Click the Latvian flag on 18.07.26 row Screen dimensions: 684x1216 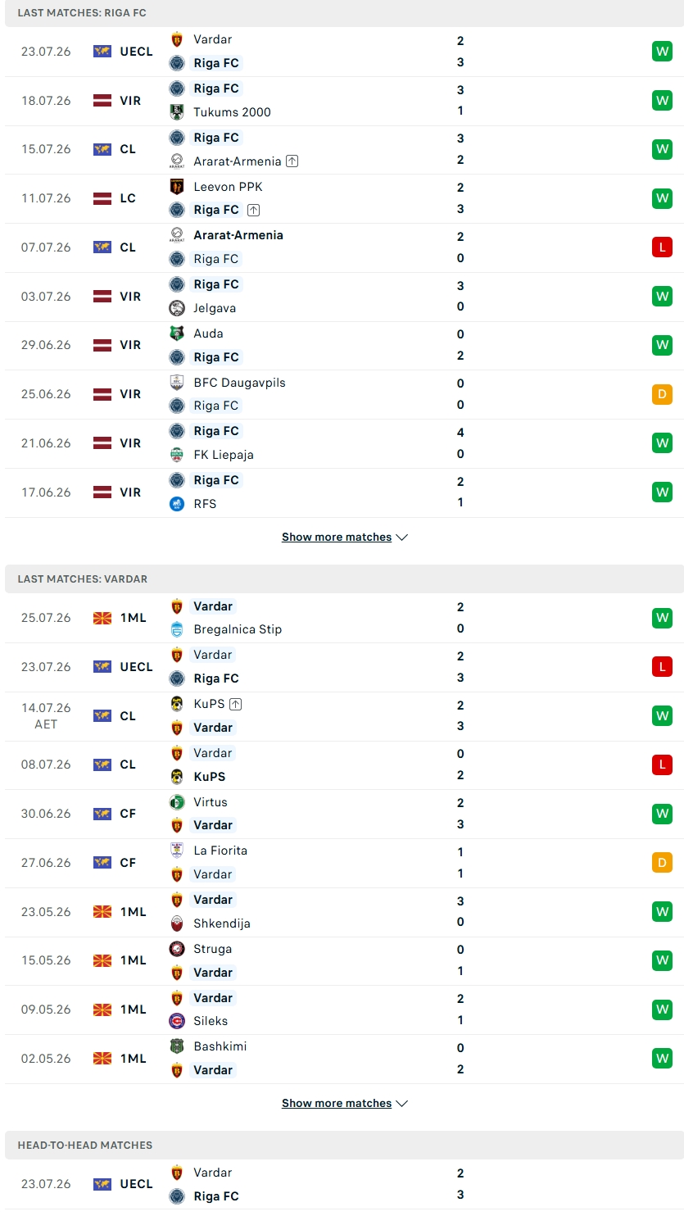click(x=102, y=101)
